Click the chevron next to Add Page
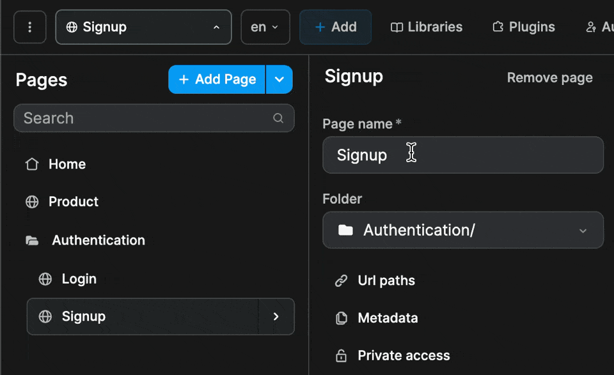 point(279,79)
